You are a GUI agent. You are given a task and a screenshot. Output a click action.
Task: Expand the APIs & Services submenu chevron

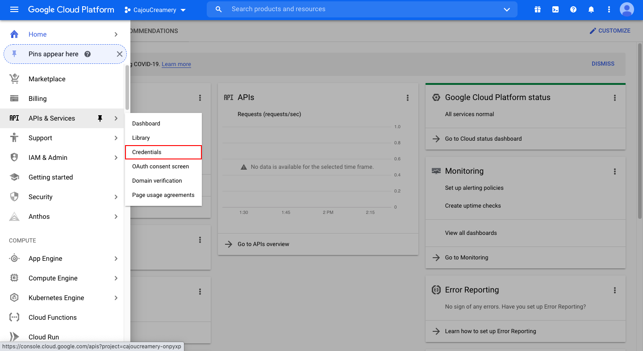[116, 118]
